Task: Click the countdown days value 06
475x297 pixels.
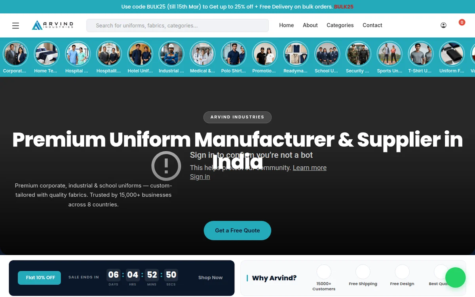Action: pos(114,275)
